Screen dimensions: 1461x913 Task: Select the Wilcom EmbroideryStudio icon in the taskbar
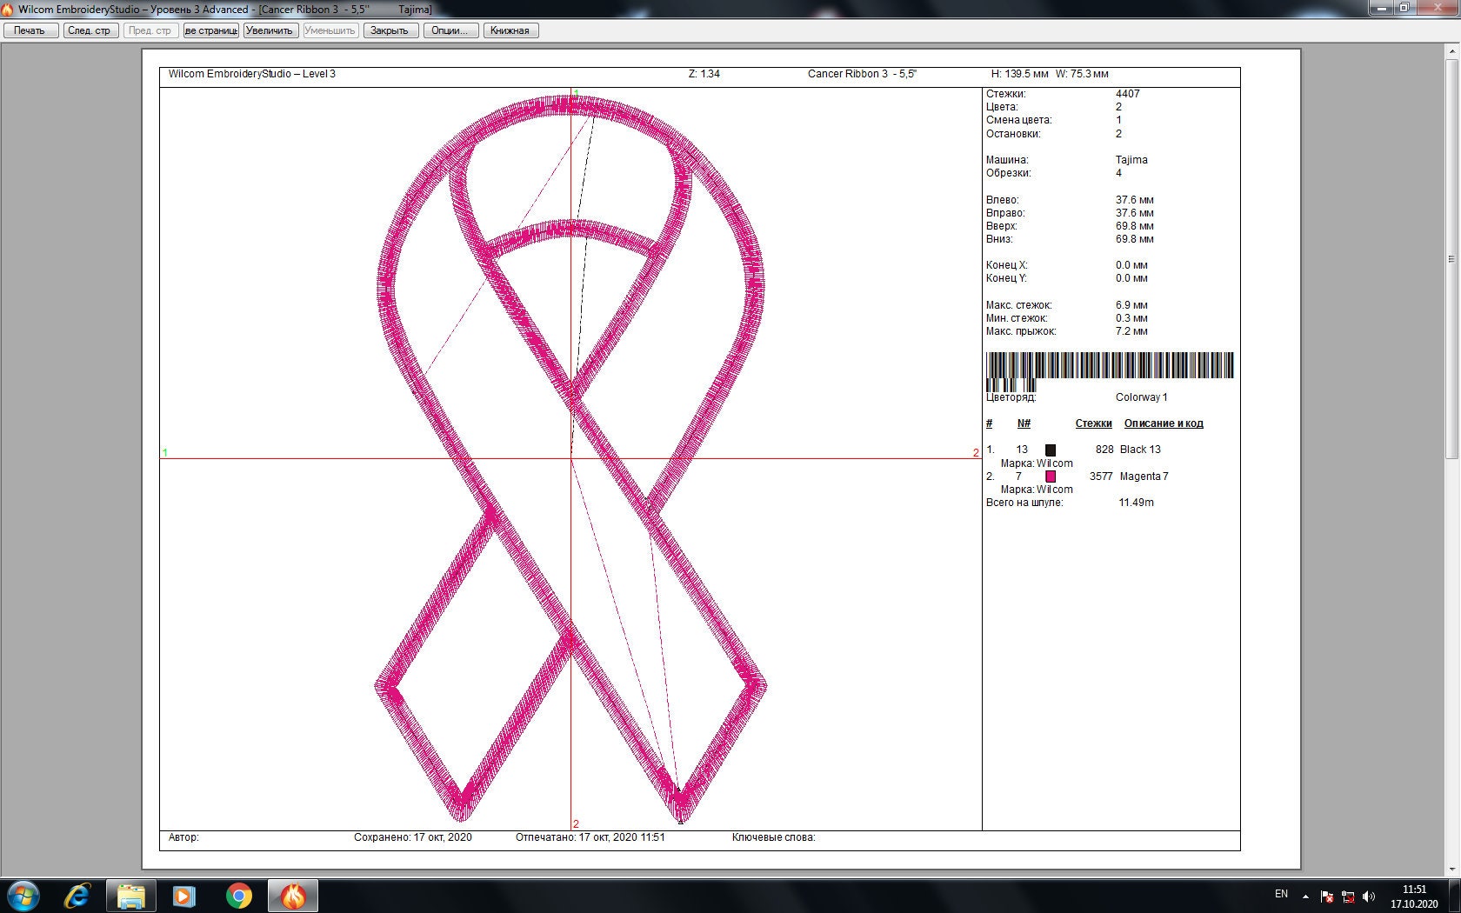pos(292,896)
